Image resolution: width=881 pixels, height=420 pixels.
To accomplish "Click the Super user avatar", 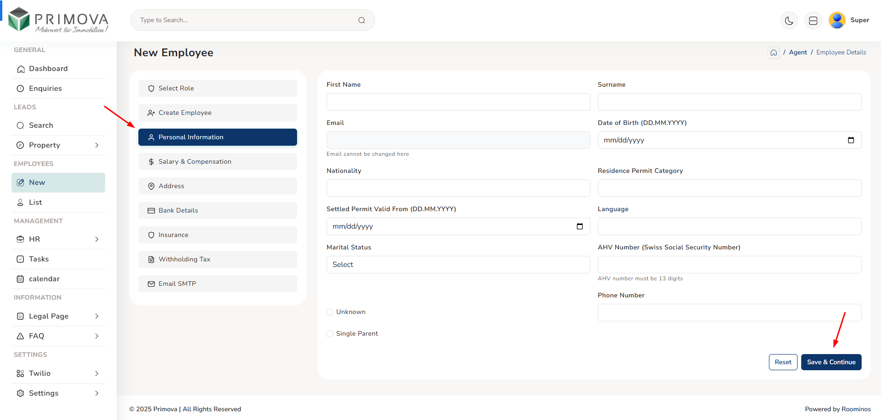I will click(837, 20).
